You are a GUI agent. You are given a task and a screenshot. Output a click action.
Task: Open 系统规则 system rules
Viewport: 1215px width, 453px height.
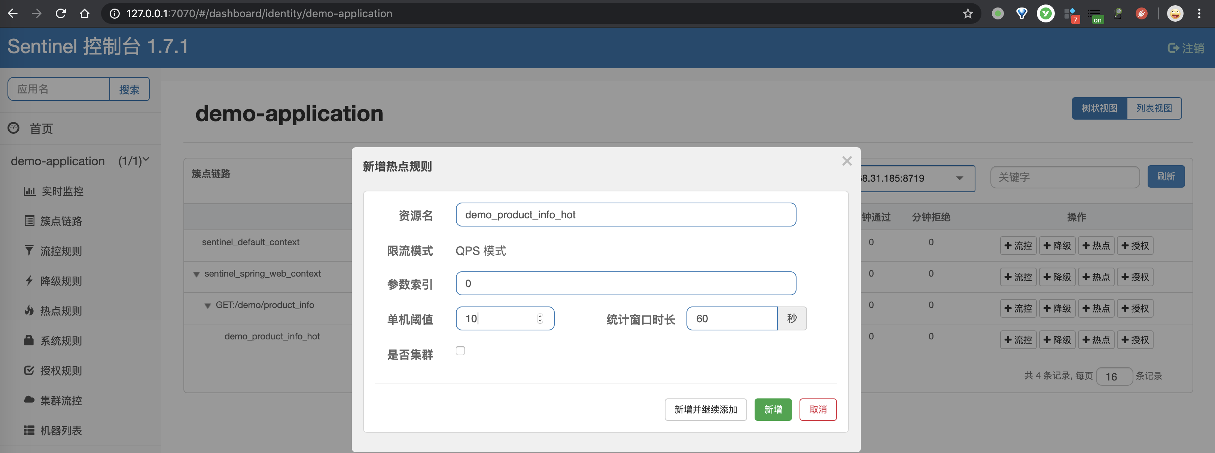coord(60,340)
